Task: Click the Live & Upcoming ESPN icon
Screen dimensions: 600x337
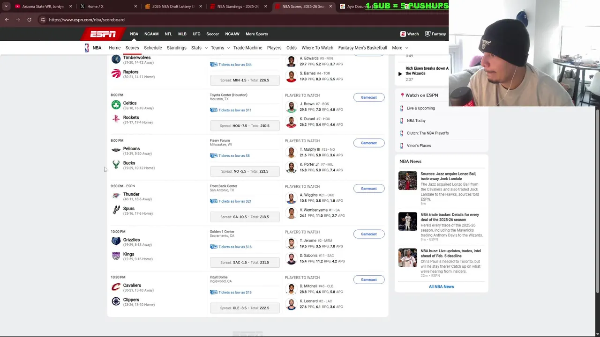Action: coord(402,108)
